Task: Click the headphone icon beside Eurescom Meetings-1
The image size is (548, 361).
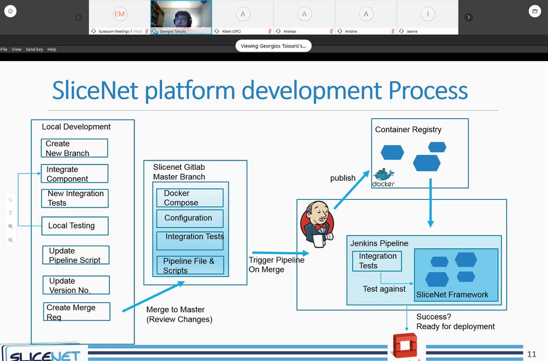Action: [93, 31]
